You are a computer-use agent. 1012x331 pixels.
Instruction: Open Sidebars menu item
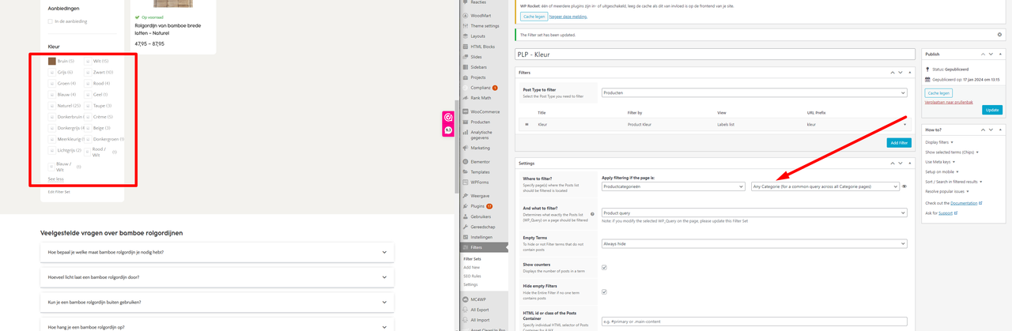478,67
